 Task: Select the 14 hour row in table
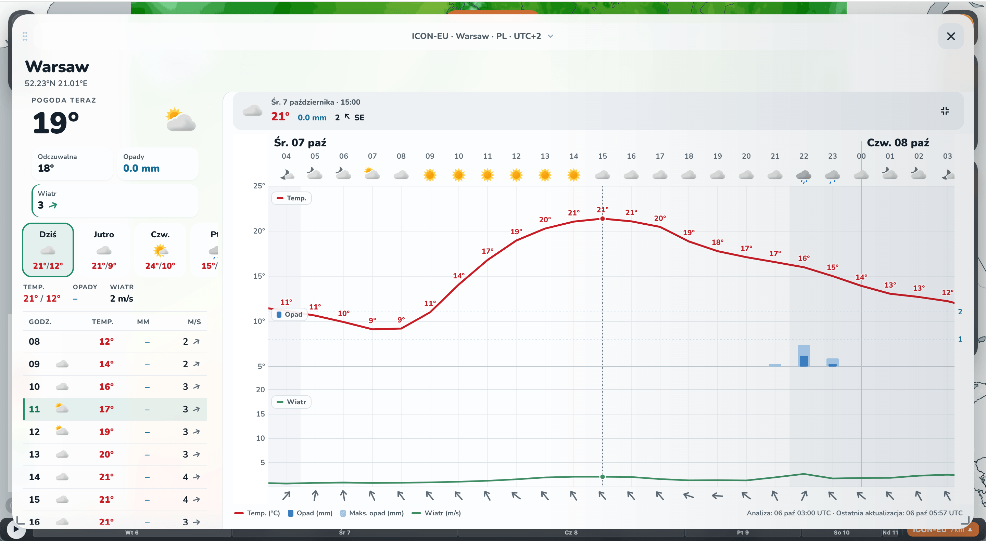pyautogui.click(x=115, y=477)
